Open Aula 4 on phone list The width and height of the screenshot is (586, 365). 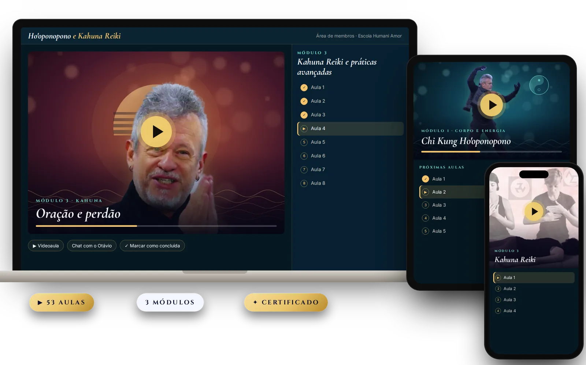[534, 311]
